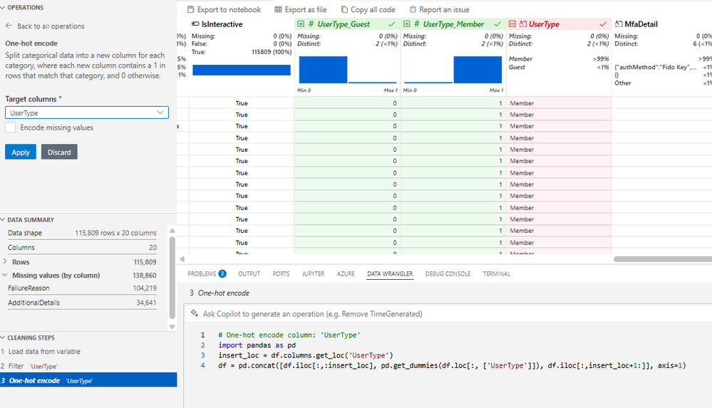
Task: Click the Ask Copilot input field
Action: pyautogui.click(x=428, y=314)
